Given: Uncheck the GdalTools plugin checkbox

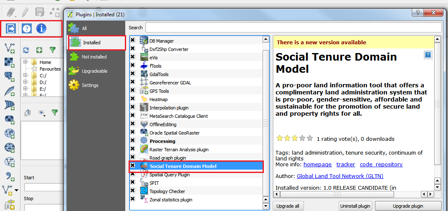Looking at the screenshot, I should tap(133, 73).
